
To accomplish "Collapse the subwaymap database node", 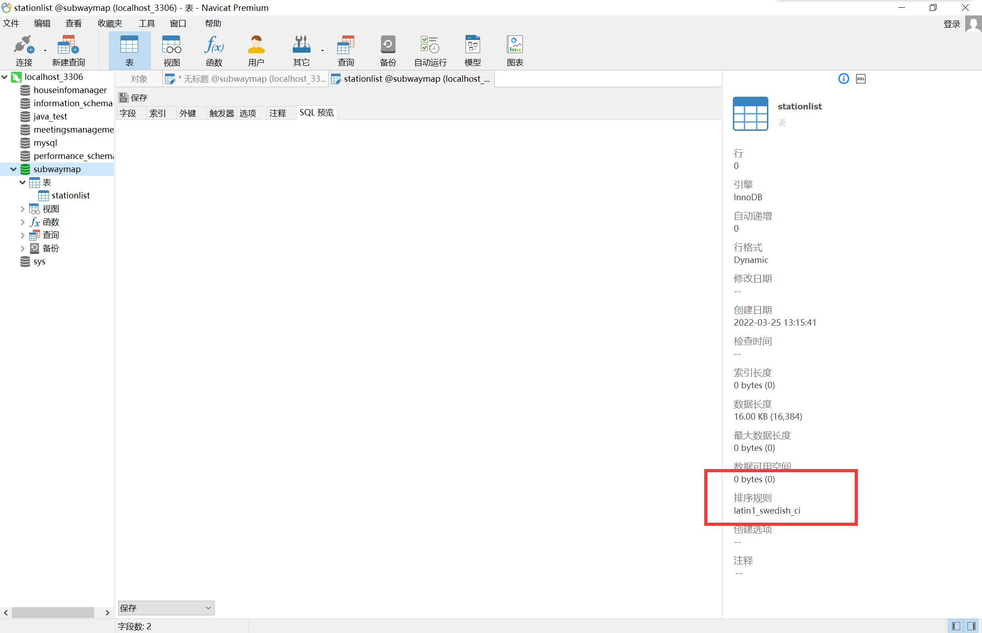I will click(x=13, y=169).
